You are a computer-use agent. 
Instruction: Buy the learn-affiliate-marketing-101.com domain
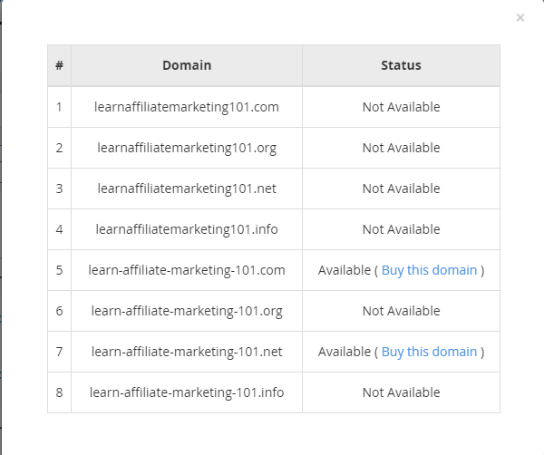[429, 270]
